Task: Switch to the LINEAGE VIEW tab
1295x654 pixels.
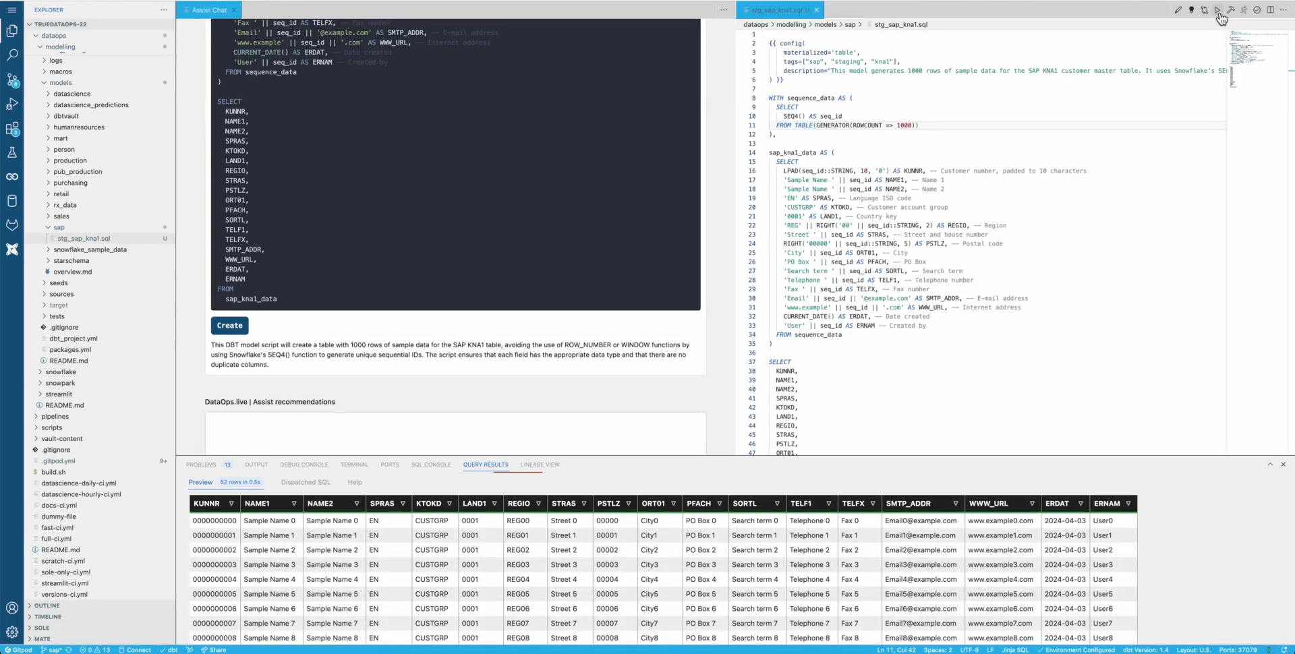Action: pyautogui.click(x=540, y=464)
